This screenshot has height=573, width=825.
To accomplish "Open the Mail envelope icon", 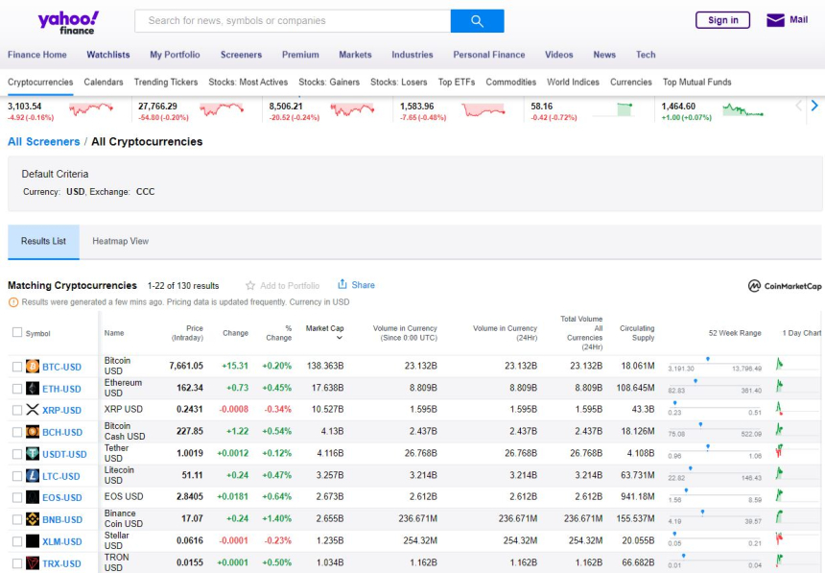I will pyautogui.click(x=775, y=20).
